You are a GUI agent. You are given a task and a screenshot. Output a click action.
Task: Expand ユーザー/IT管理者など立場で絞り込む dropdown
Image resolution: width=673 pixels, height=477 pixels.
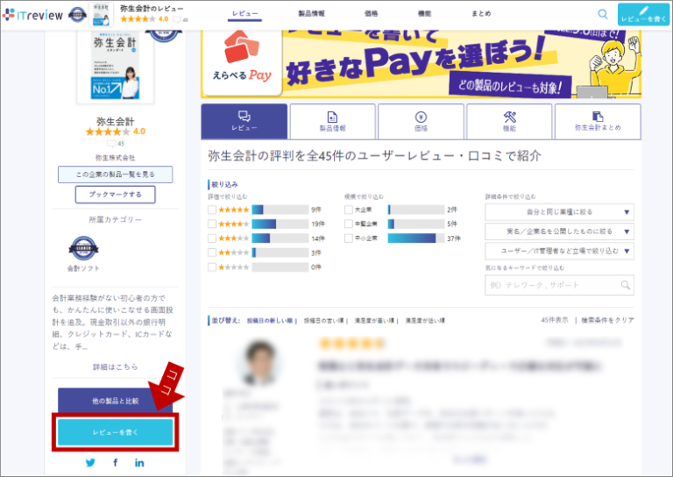coord(559,251)
